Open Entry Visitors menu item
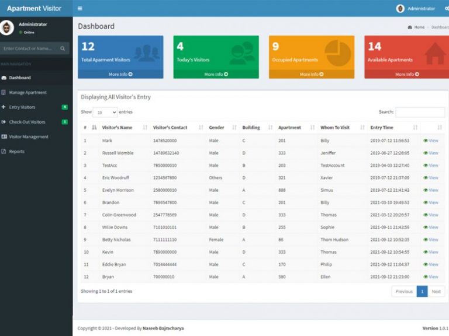Viewport: 449px width, 336px height. tap(22, 107)
